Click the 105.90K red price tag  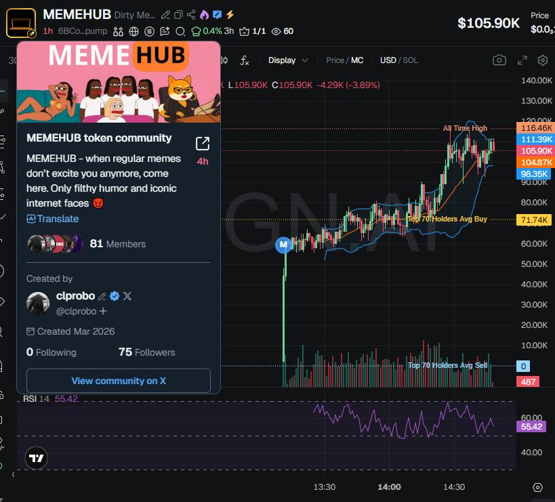535,150
